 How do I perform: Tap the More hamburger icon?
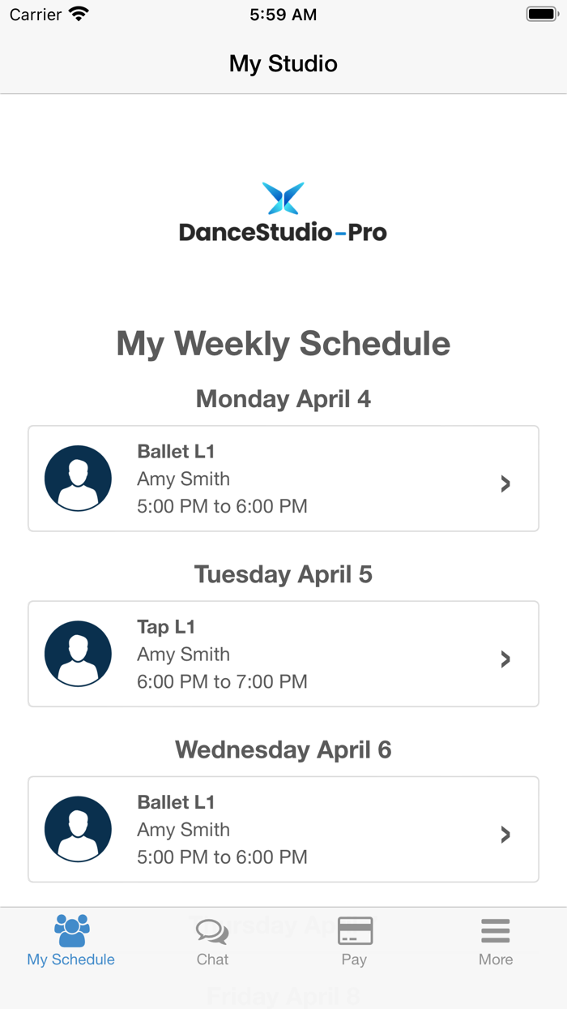(x=495, y=930)
